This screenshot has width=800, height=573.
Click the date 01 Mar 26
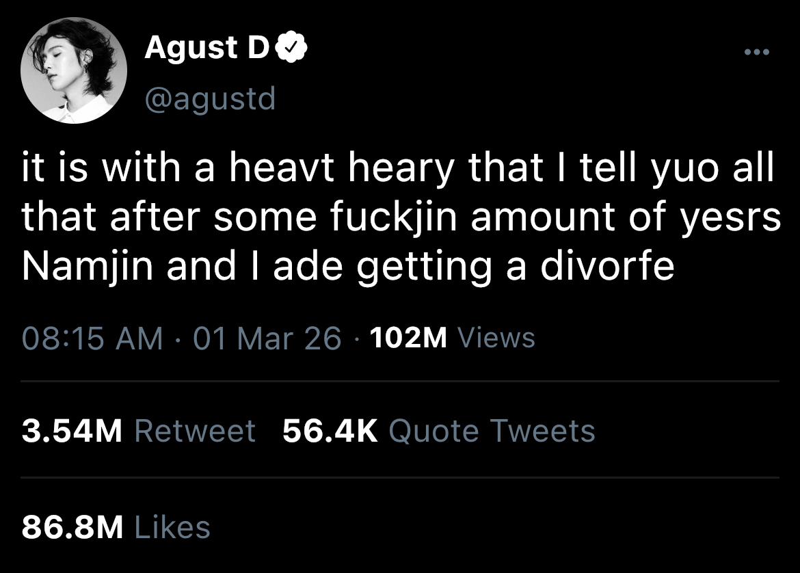coord(267,338)
